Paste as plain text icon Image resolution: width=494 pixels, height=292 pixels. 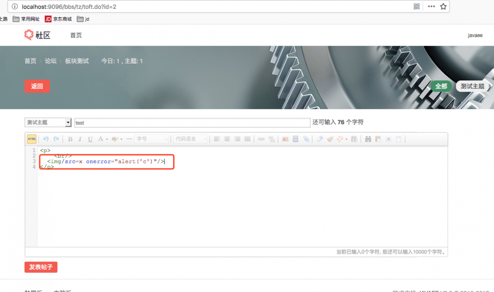click(x=354, y=139)
